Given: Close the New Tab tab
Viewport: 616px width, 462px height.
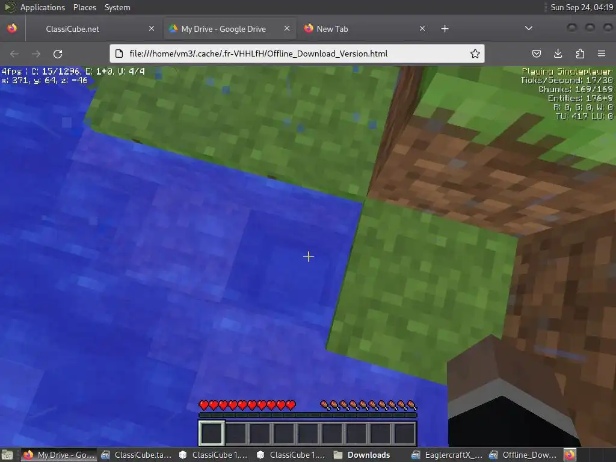Looking at the screenshot, I should click(422, 28).
